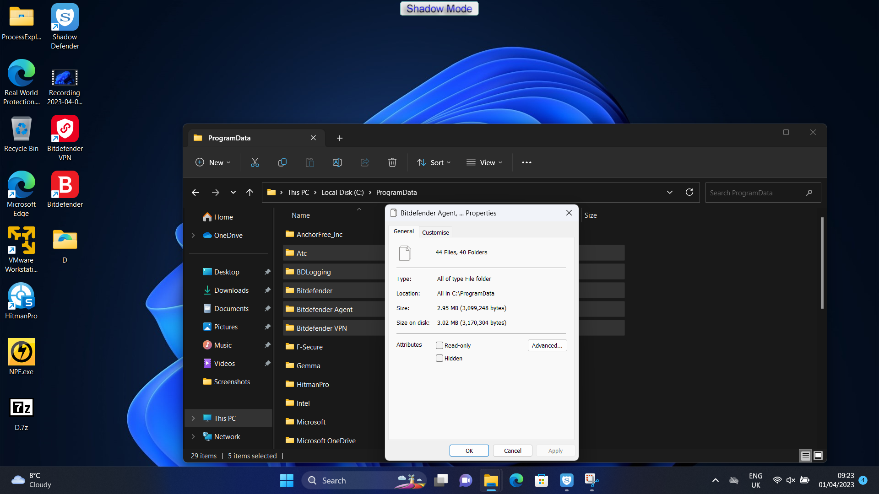The width and height of the screenshot is (879, 494).
Task: Open Shadow Defender from the taskbar
Action: point(567,480)
